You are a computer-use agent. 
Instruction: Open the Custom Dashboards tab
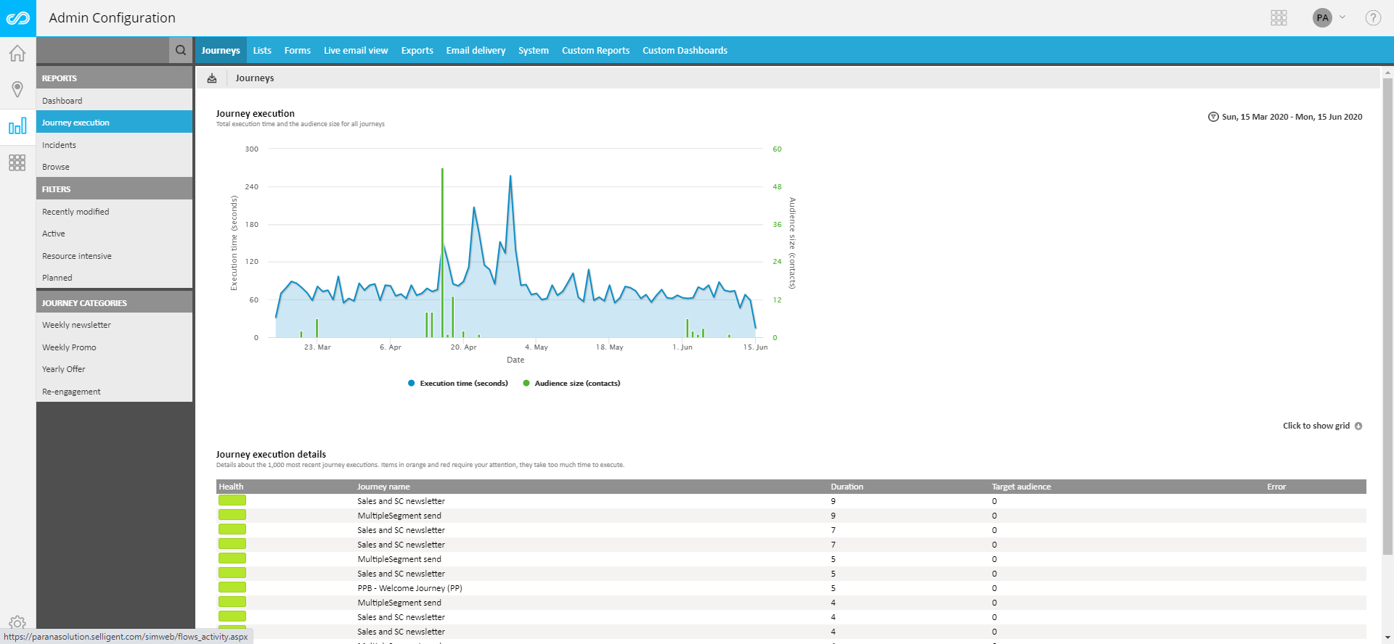point(685,51)
